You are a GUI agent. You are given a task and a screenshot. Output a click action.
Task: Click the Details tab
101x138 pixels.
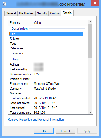point(67,13)
